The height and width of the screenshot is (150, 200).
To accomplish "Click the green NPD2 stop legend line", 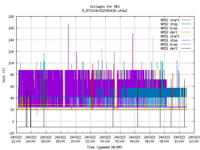I will pyautogui.click(x=186, y=24).
